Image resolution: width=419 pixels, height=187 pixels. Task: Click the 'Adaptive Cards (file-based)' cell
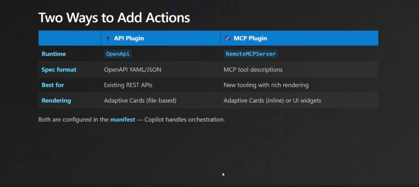[140, 101]
